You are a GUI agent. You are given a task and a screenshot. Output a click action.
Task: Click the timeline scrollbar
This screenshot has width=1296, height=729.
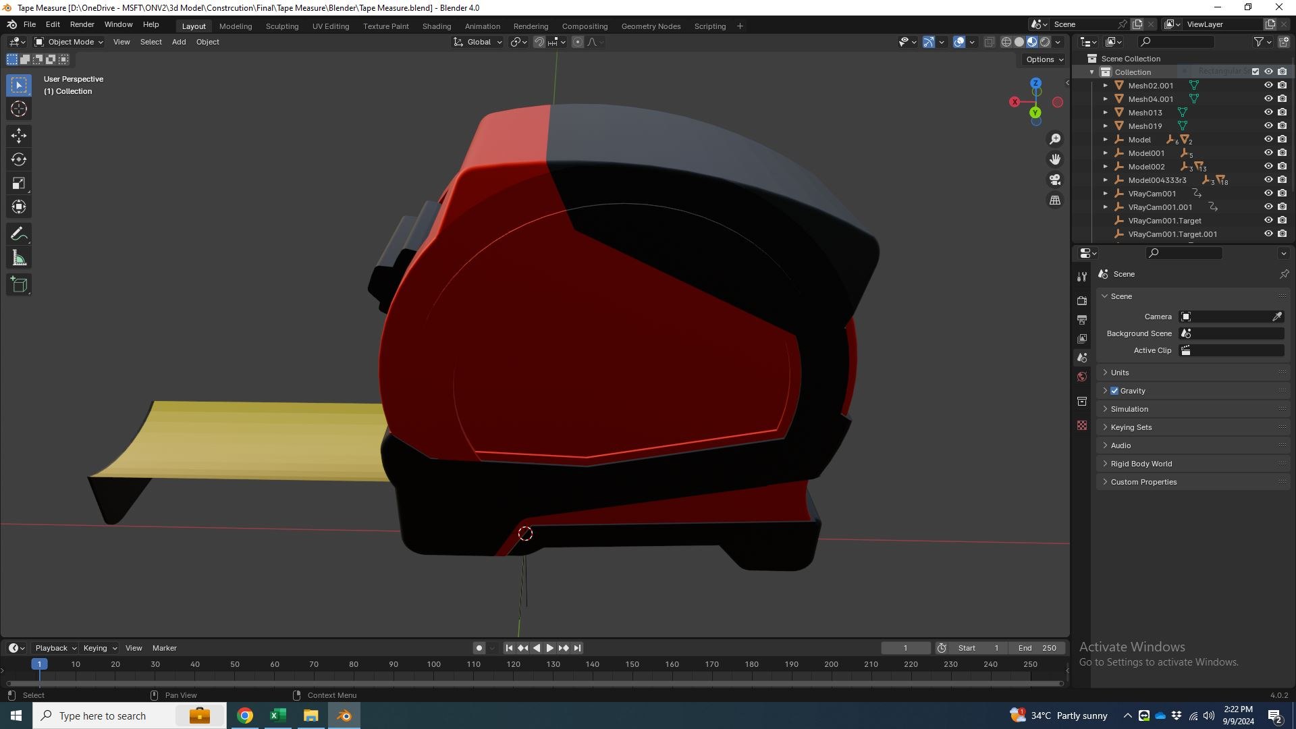click(x=533, y=684)
